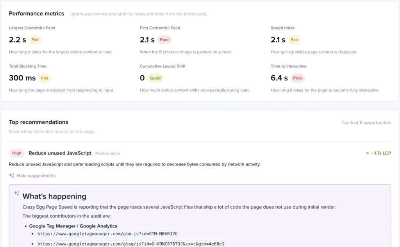
Task: Click the Top recommendations heading
Action: (x=39, y=122)
